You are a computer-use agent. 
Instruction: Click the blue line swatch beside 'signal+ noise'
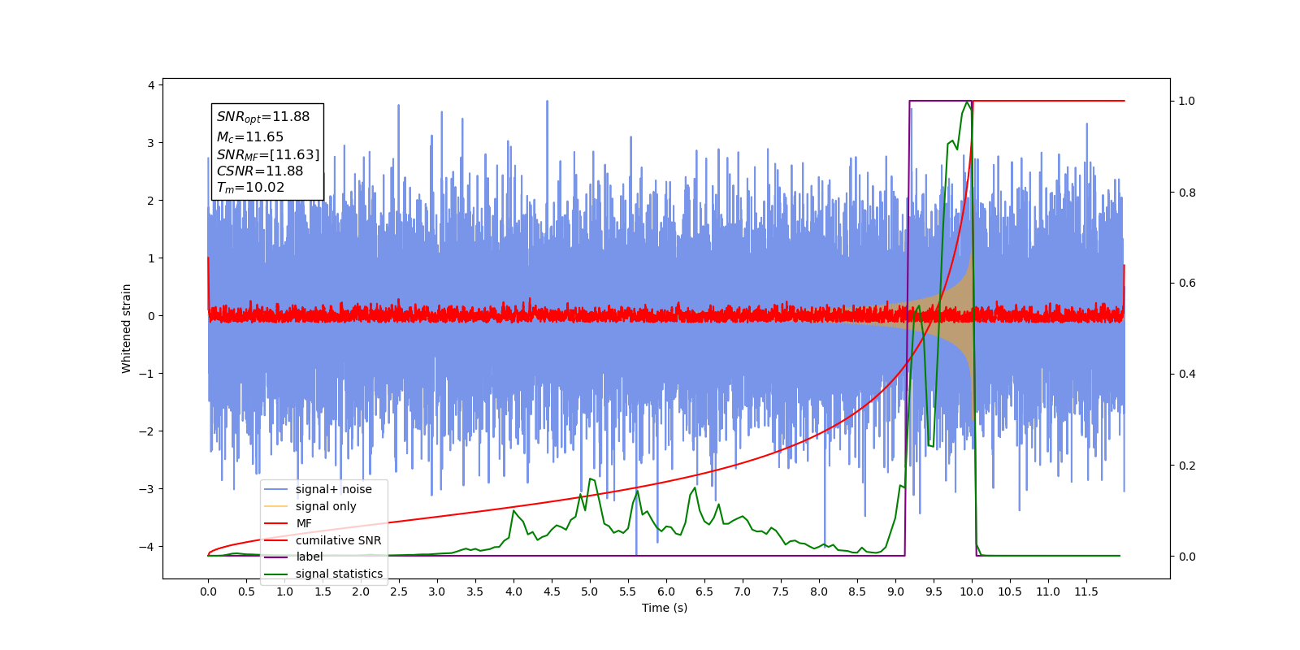click(x=276, y=489)
